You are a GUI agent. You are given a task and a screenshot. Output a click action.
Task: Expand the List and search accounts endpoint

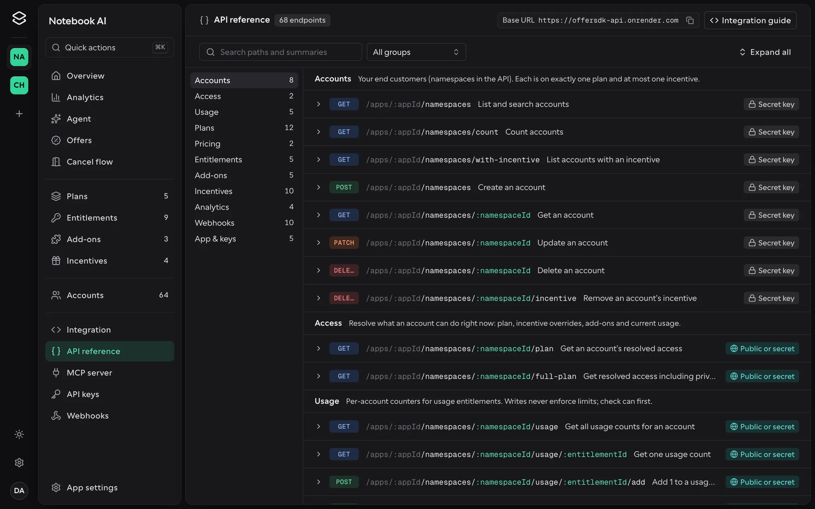coord(557,104)
